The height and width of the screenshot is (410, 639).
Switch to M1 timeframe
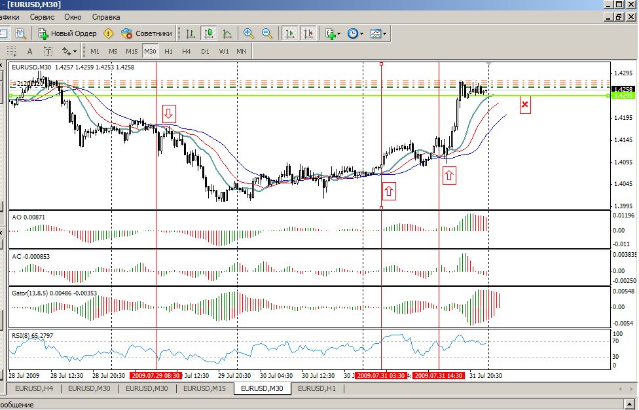(x=95, y=51)
